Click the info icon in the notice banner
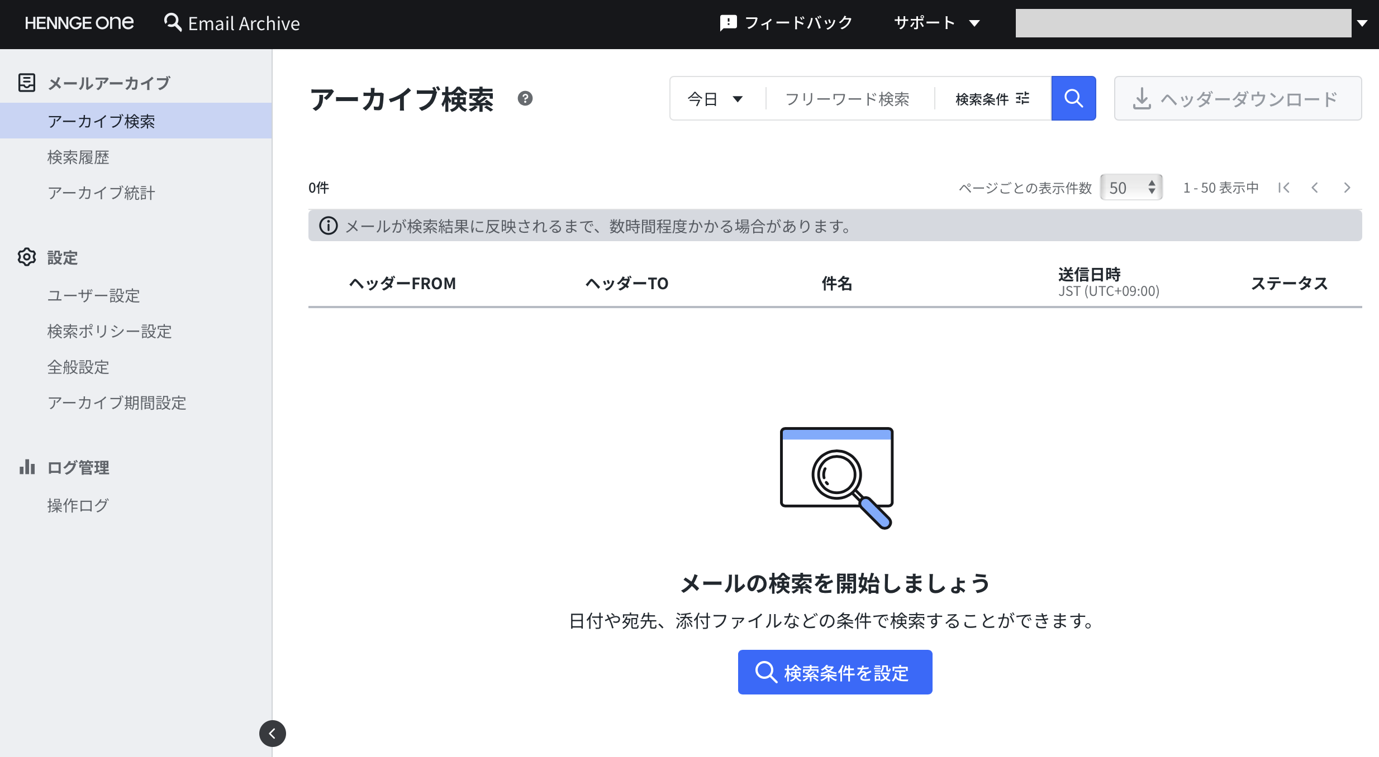1379x757 pixels. [x=329, y=226]
